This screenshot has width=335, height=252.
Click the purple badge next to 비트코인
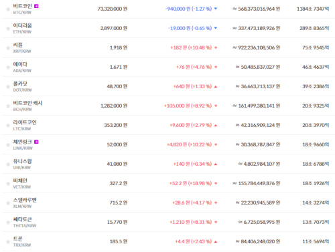(36, 6)
